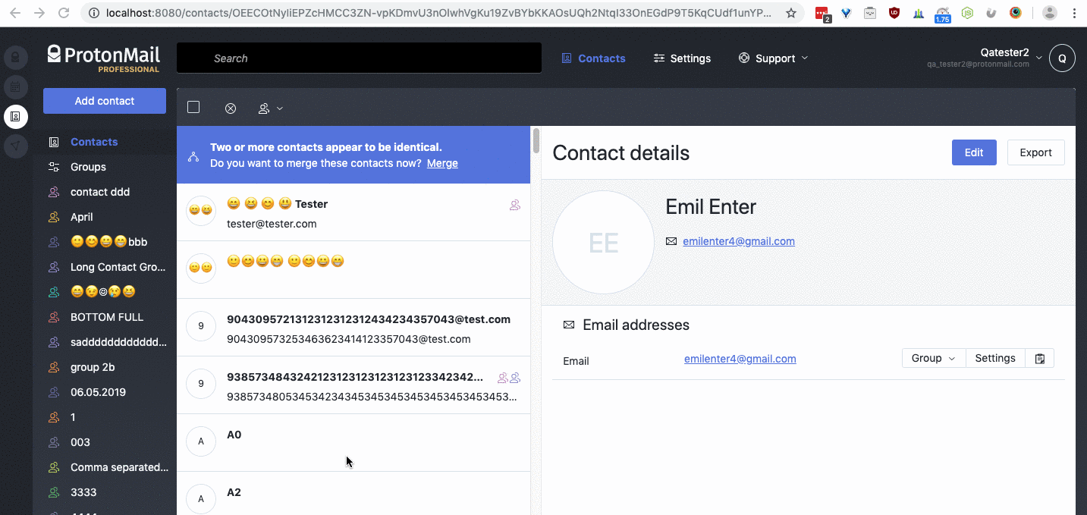Open the Support menu
The height and width of the screenshot is (515, 1087).
point(772,58)
